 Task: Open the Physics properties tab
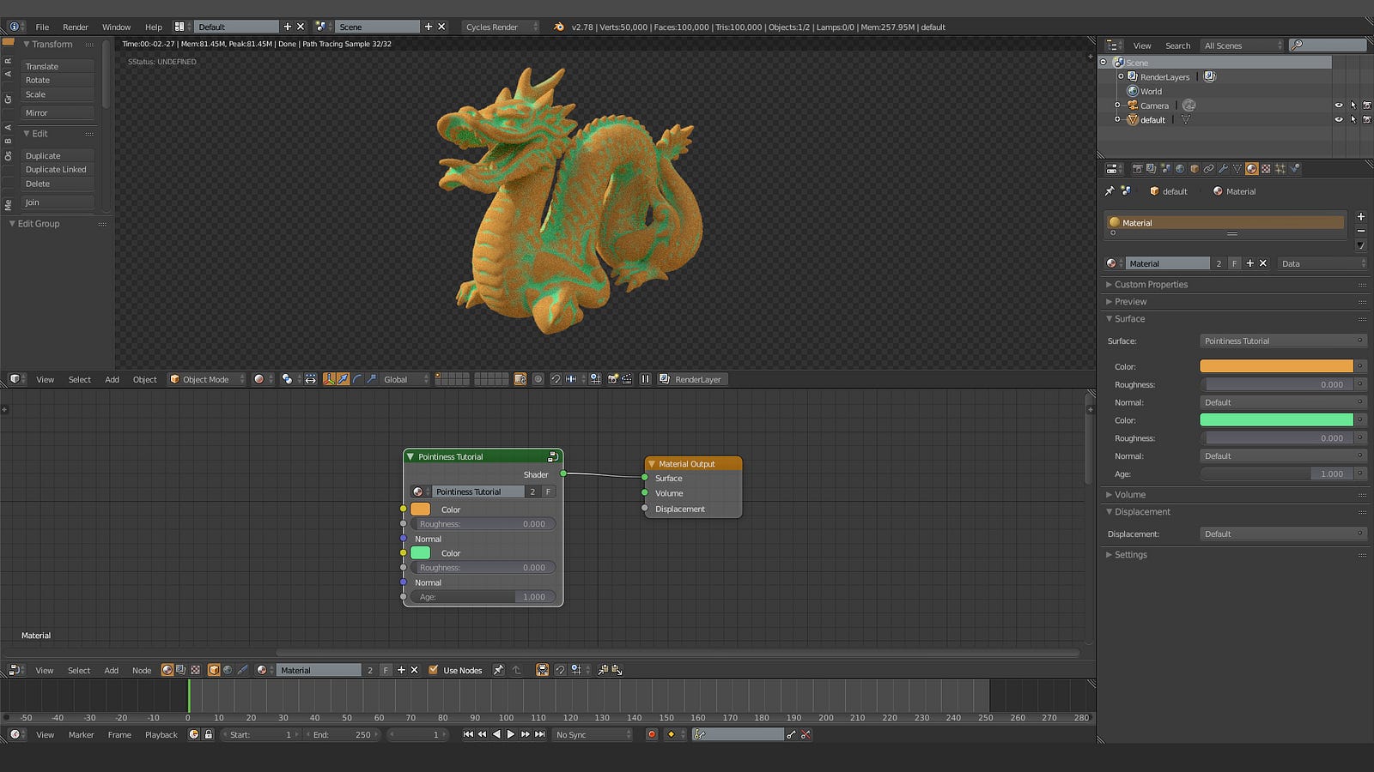point(1295,169)
